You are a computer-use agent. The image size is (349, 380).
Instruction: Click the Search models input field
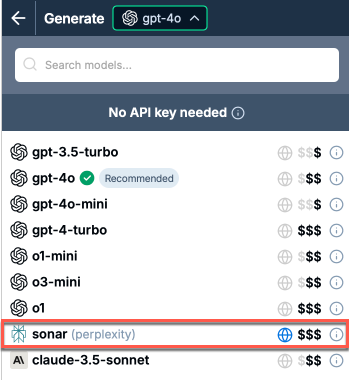pos(177,65)
